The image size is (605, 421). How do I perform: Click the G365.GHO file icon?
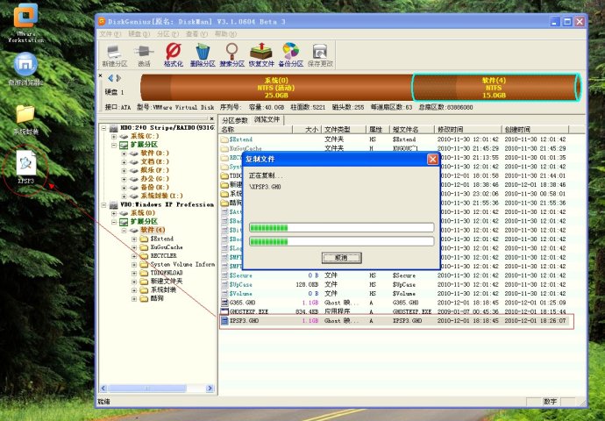pos(224,303)
